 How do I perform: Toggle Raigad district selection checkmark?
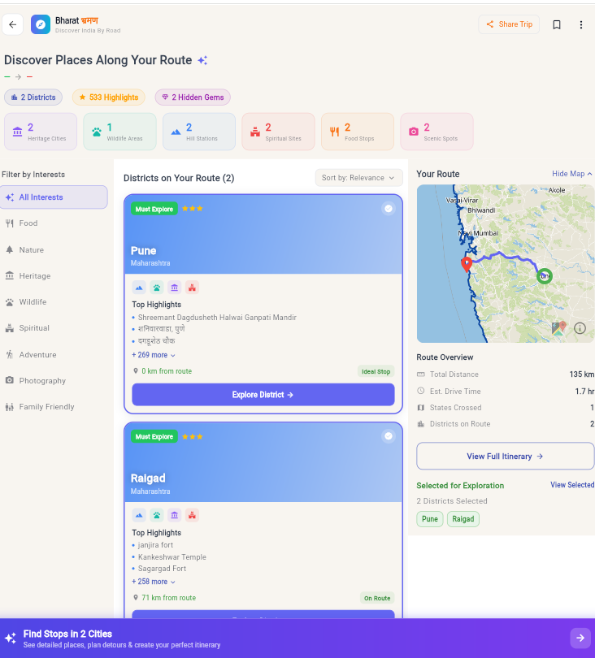[x=389, y=436]
